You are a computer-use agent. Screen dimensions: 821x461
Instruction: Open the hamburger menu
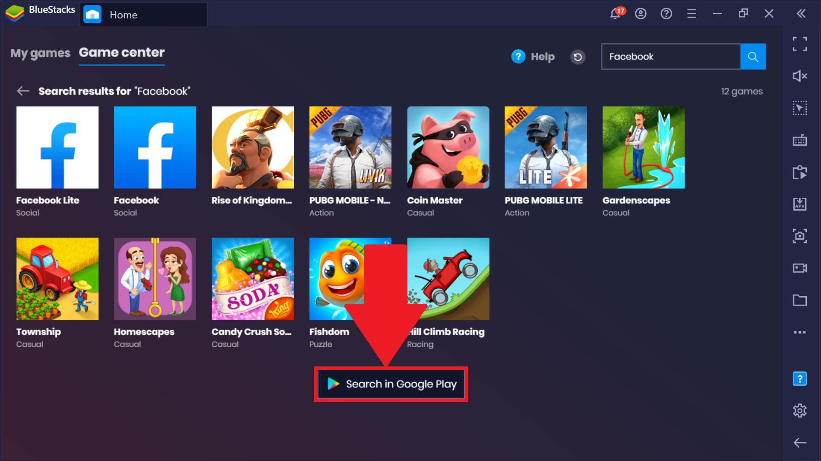click(691, 14)
